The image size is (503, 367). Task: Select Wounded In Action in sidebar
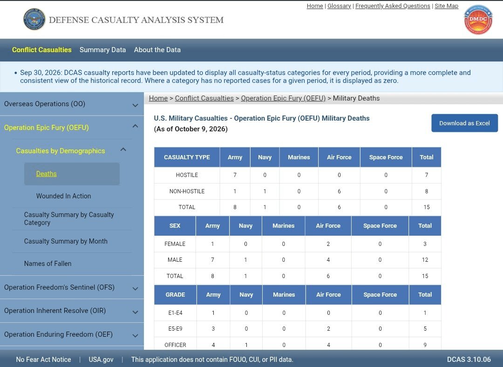click(x=63, y=196)
